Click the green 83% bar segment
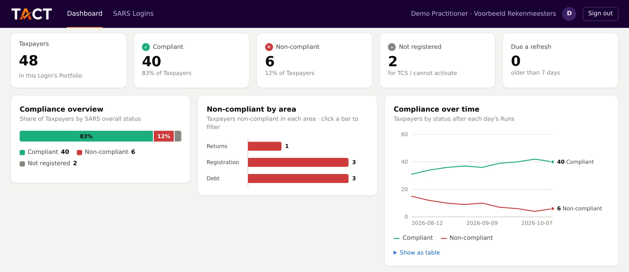This screenshot has height=272, width=629. [86, 136]
